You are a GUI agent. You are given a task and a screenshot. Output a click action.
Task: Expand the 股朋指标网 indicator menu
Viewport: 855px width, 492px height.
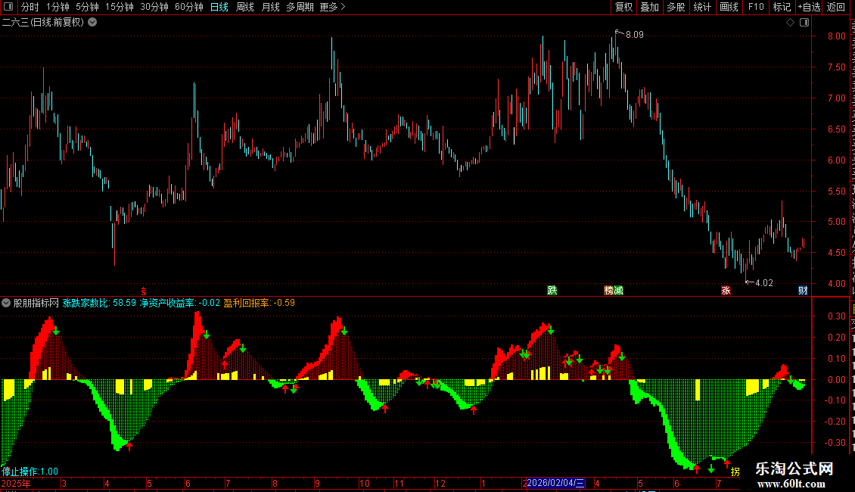pyautogui.click(x=6, y=303)
